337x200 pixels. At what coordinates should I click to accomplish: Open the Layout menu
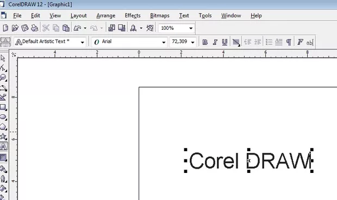click(78, 16)
